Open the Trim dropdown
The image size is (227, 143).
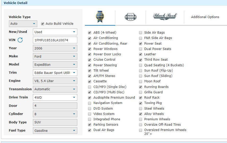[x=55, y=73]
